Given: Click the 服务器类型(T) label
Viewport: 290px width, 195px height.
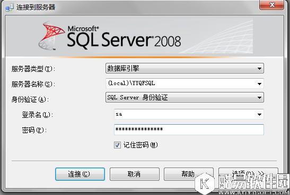Looking at the screenshot, I should pos(33,69).
